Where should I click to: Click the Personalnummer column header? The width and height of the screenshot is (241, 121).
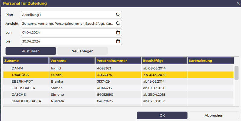[118, 61]
